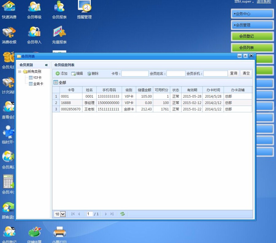
Task: Click the 退出系统 logout link
Action: pos(264,2)
